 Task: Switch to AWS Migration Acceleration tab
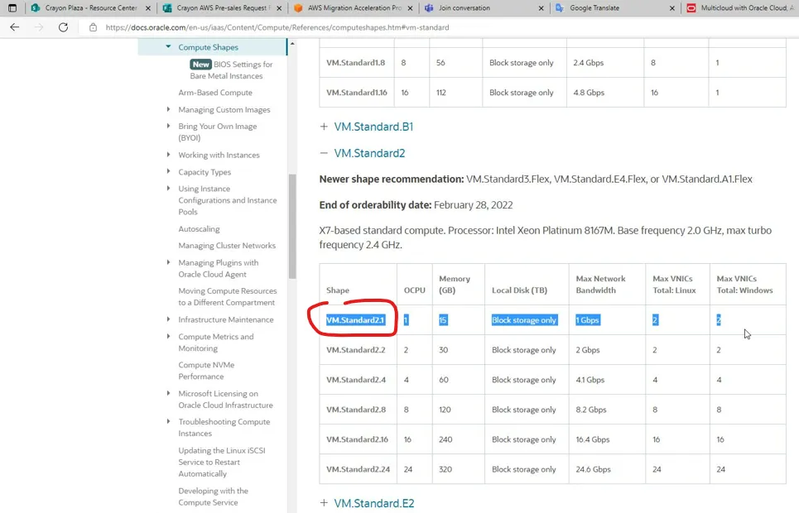[353, 8]
